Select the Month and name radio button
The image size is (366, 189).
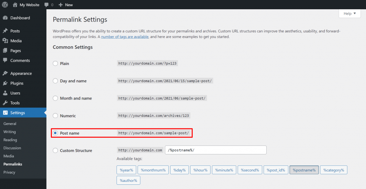click(x=55, y=98)
